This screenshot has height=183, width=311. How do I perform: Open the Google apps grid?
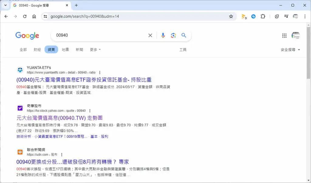coord(284,36)
